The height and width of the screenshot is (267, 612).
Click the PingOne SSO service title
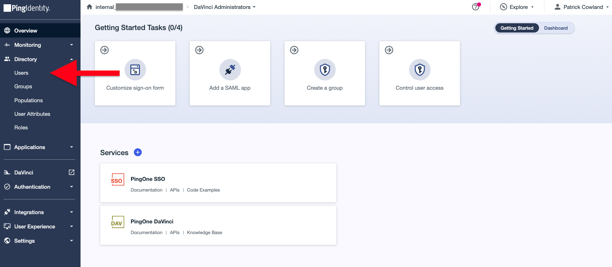[148, 179]
